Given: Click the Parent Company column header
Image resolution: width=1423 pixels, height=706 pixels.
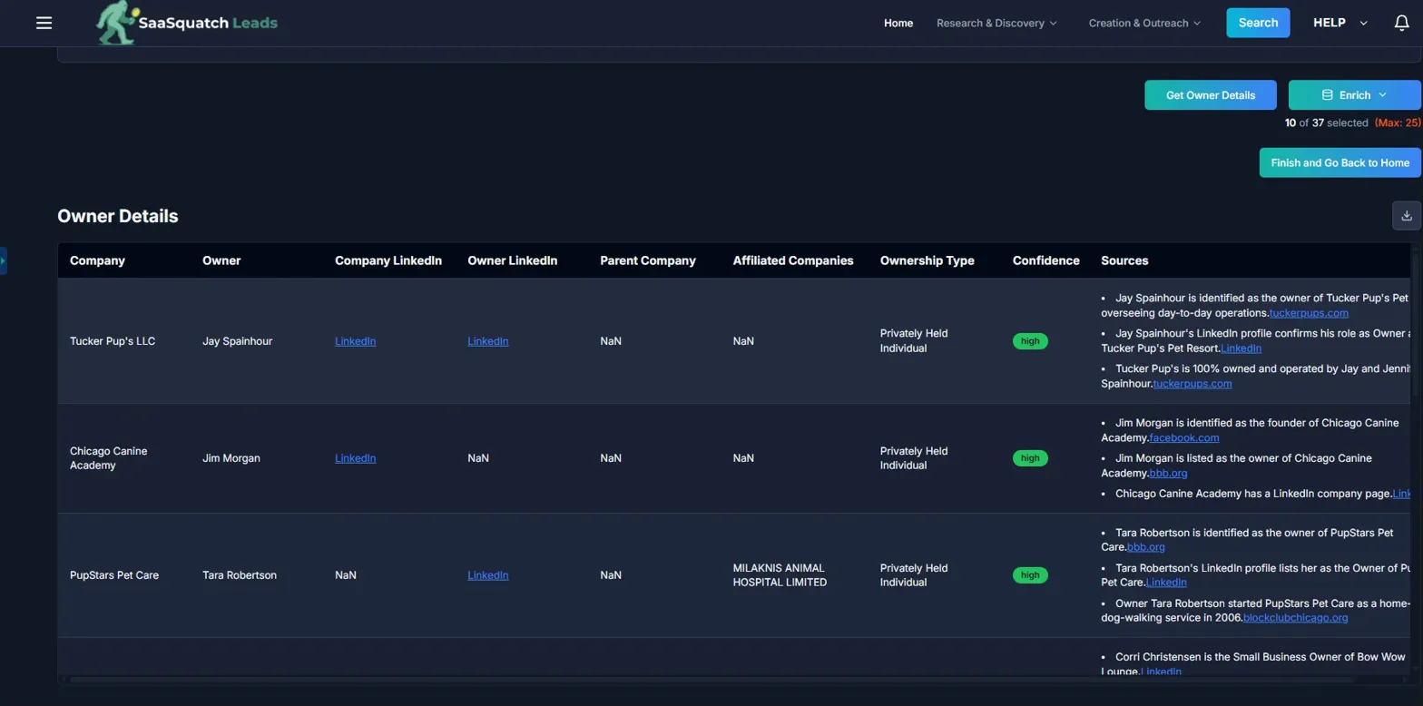Looking at the screenshot, I should [648, 260].
